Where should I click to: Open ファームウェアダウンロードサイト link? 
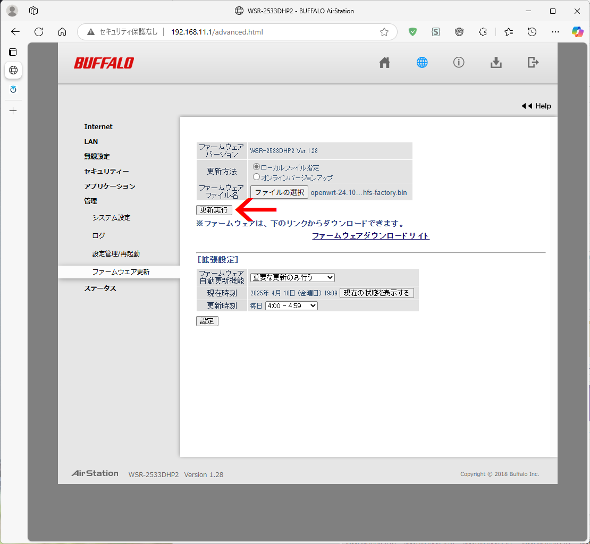click(x=370, y=236)
